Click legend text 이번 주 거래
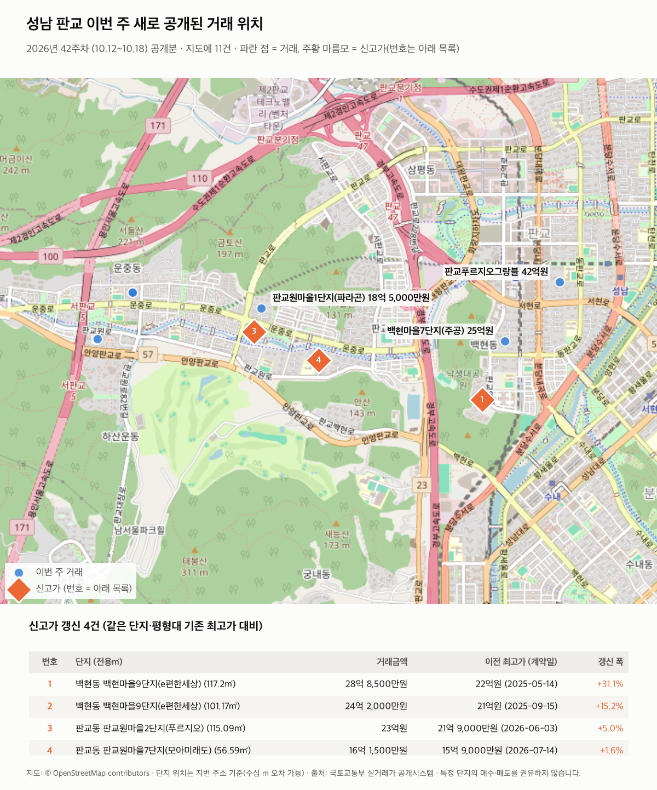The height and width of the screenshot is (790, 657). pos(59,572)
